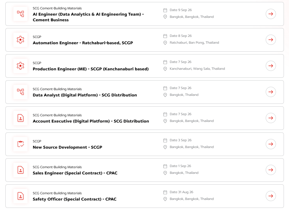Open New Source Development job via arrow

(271, 144)
